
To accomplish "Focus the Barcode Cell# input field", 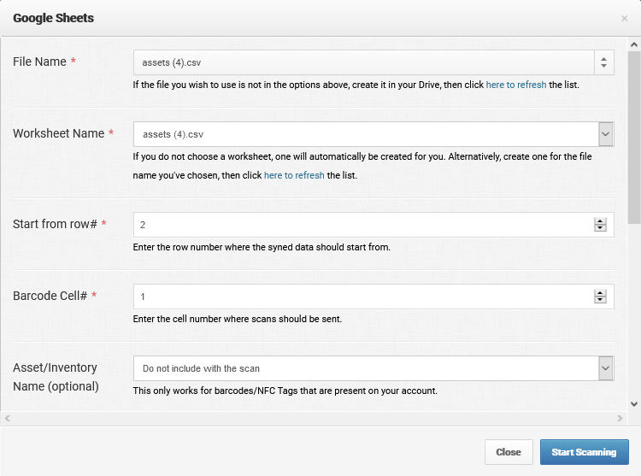I will point(364,297).
